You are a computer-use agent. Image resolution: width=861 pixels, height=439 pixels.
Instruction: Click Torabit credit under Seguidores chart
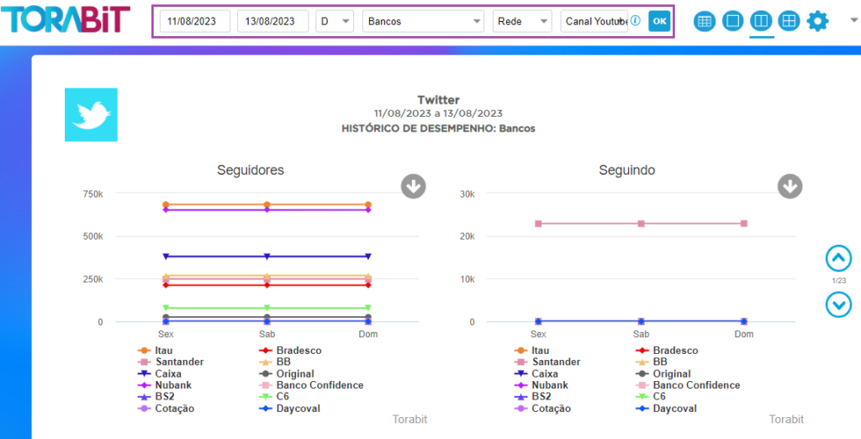(409, 420)
